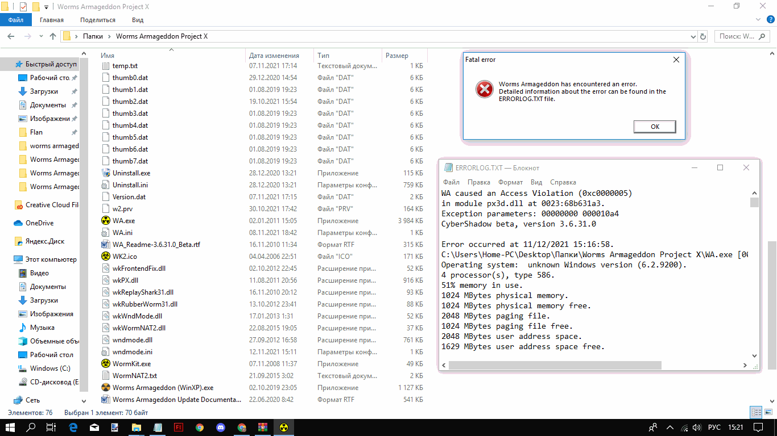The image size is (777, 436).
Task: Click chevron after Папки in address bar
Action: coord(109,36)
